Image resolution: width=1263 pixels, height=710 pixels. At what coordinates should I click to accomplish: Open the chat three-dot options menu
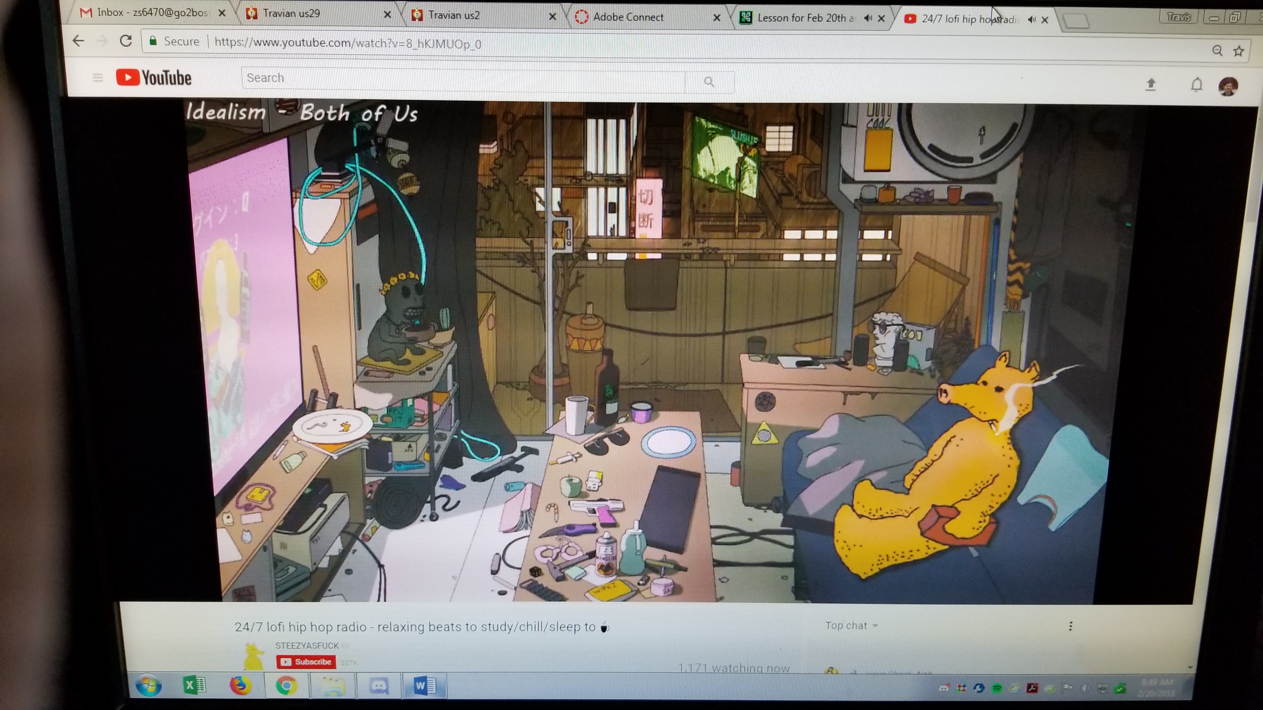pos(1071,626)
